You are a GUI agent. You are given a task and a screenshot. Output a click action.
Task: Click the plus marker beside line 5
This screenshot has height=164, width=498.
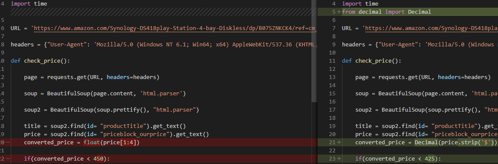click(x=339, y=12)
